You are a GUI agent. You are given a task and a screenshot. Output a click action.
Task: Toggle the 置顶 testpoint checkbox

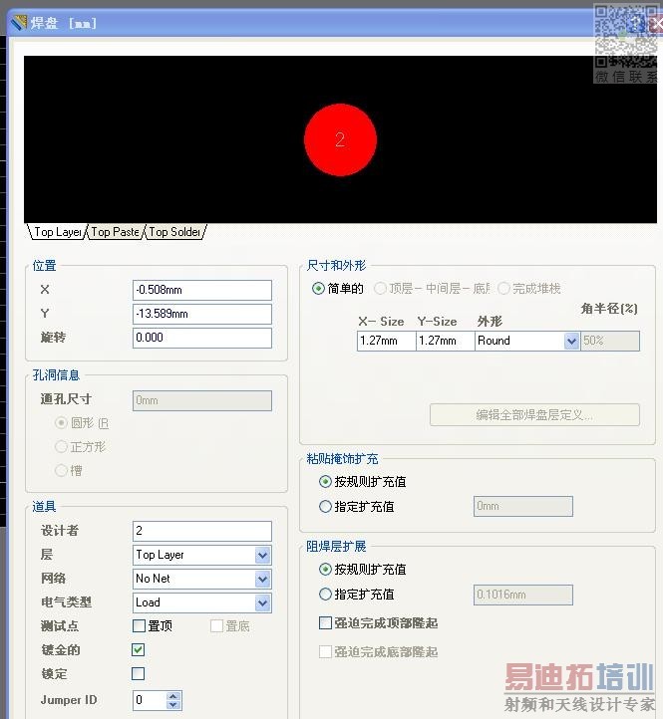(139, 626)
